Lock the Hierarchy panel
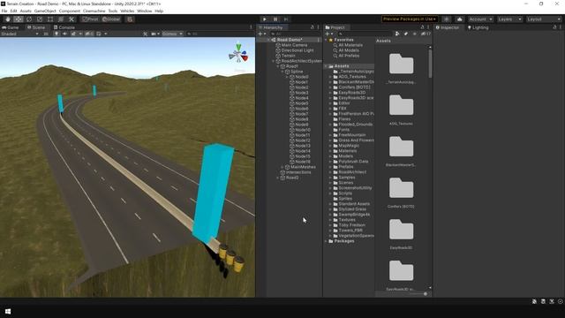 click(313, 27)
